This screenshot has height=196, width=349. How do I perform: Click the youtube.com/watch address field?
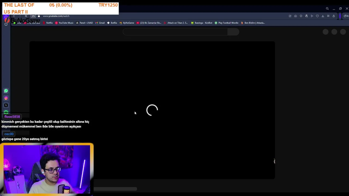coord(56,16)
